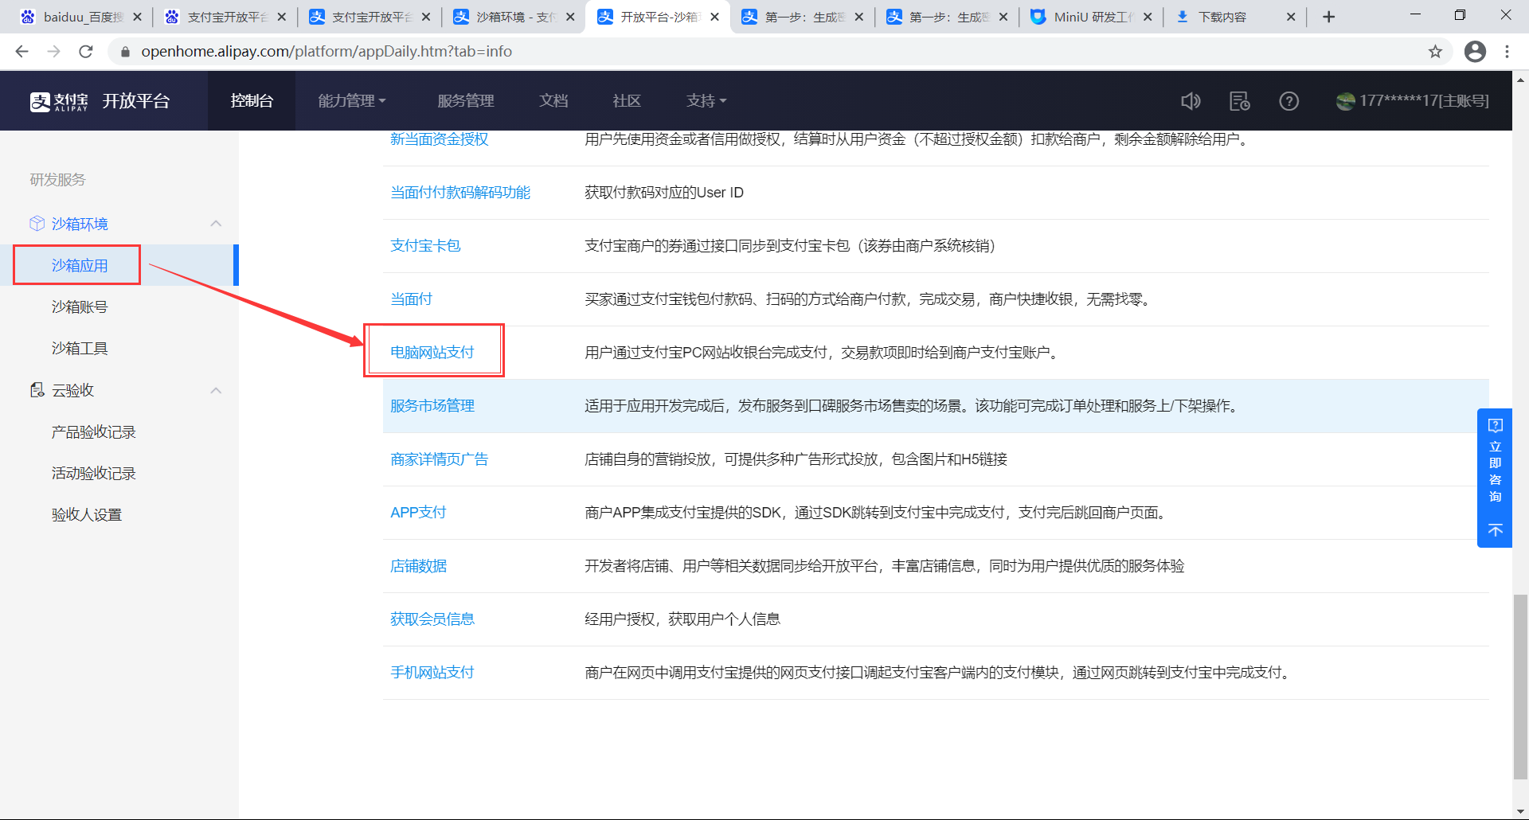View site info via the lock icon
The height and width of the screenshot is (820, 1529).
click(x=125, y=52)
